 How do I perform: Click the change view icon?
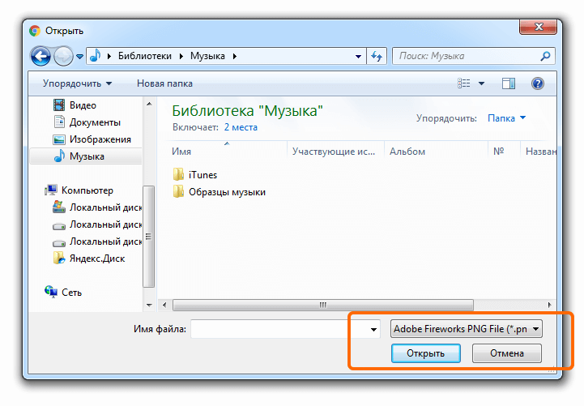click(x=463, y=83)
